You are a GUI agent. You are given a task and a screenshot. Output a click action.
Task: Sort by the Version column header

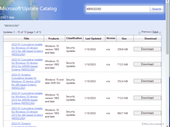111,38
